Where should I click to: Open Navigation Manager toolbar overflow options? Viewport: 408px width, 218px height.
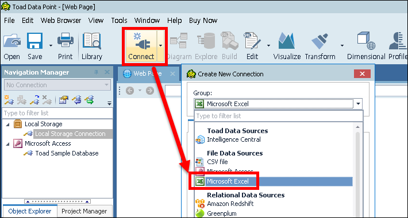coord(109,103)
